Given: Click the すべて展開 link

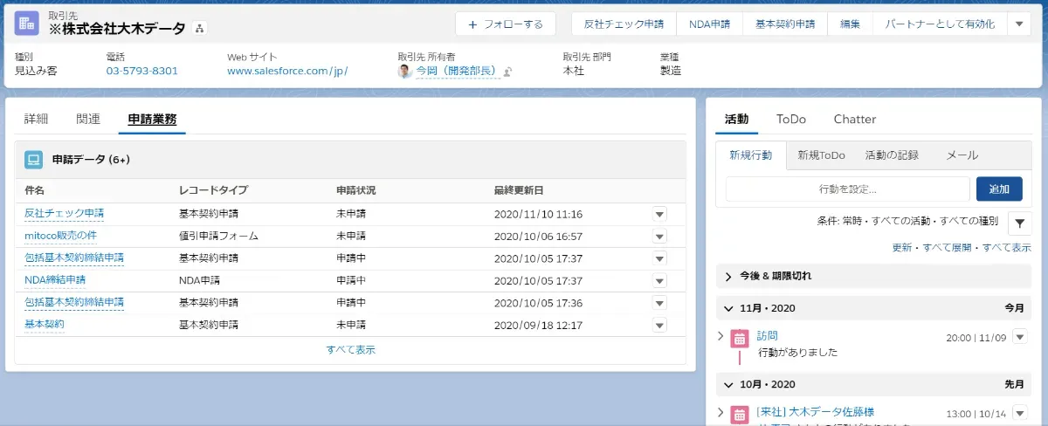Looking at the screenshot, I should pos(948,248).
